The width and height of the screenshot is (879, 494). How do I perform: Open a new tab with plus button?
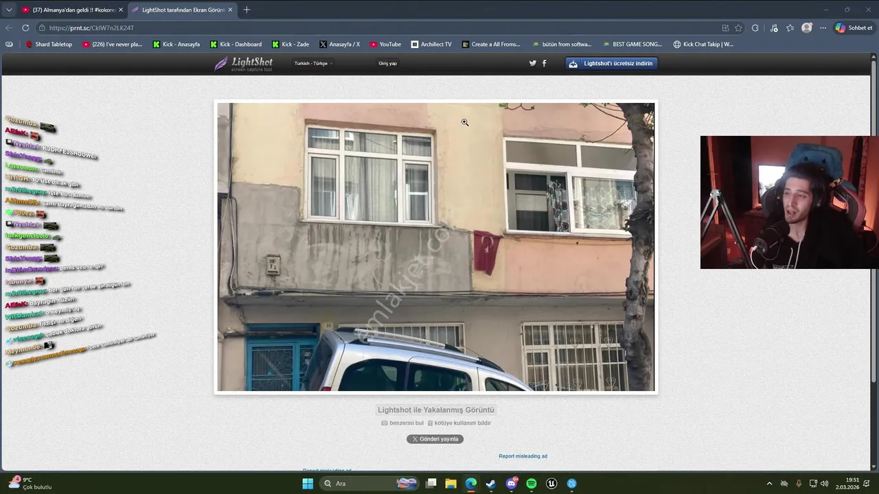(247, 10)
